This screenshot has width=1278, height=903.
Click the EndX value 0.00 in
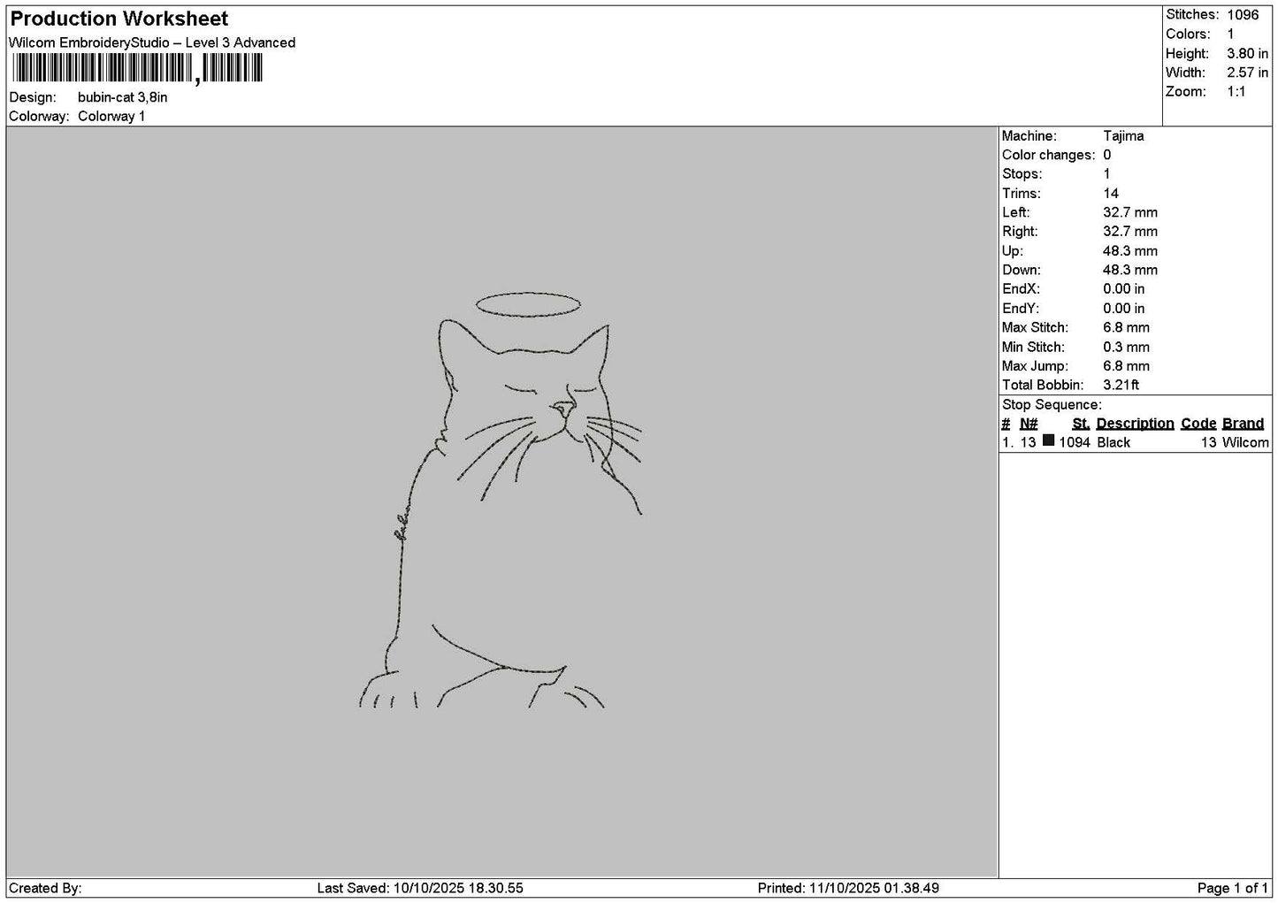1124,289
